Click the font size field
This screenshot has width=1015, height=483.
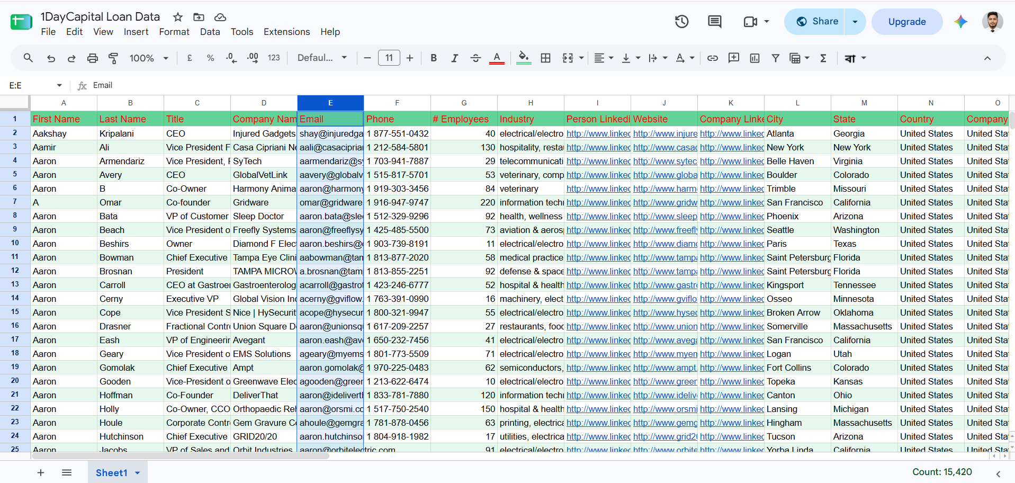(x=389, y=58)
